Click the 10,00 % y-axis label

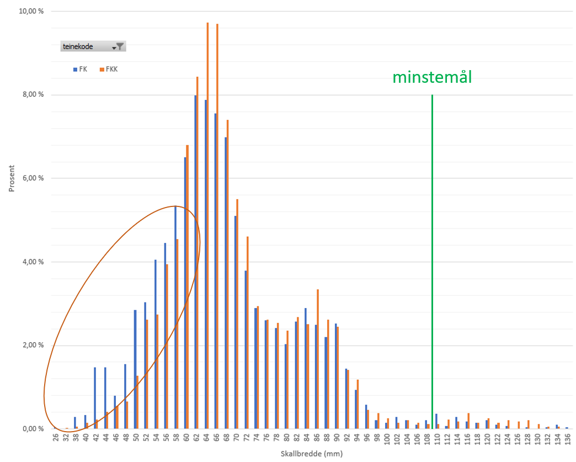pyautogui.click(x=32, y=11)
